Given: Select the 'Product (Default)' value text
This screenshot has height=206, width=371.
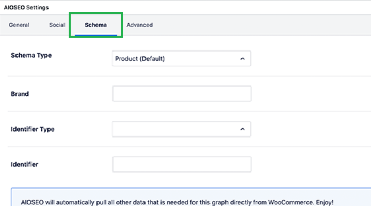Looking at the screenshot, I should [x=139, y=59].
